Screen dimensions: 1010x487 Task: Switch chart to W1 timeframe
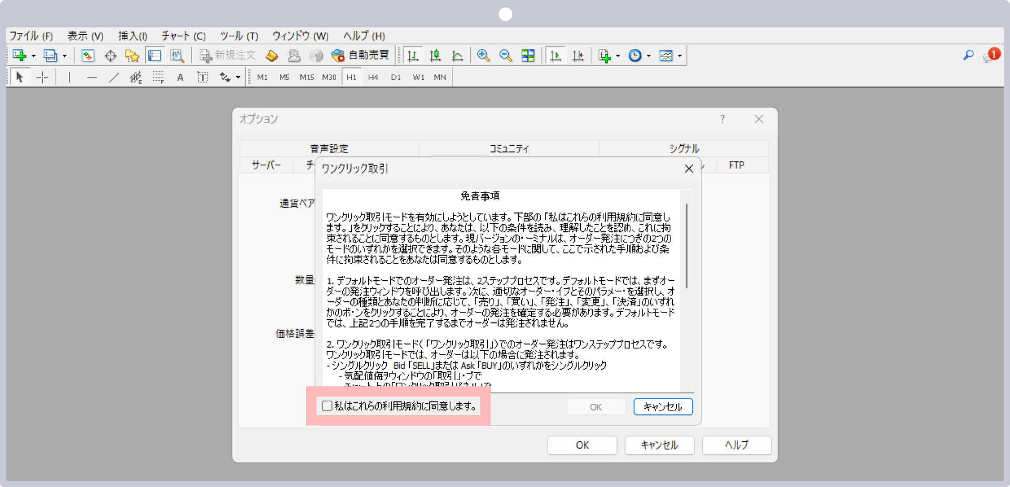(x=418, y=77)
